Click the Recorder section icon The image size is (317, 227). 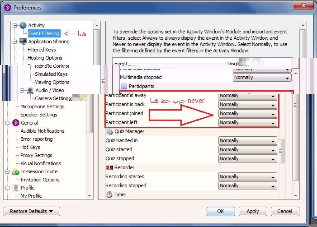109,168
